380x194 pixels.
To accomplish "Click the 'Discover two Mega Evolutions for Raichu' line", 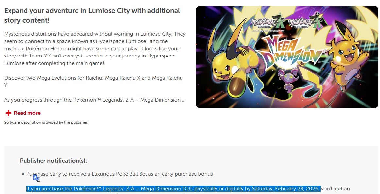I will click(94, 82).
